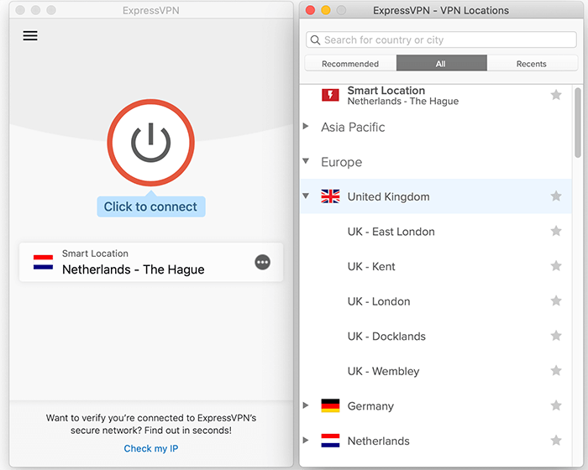Click the power button to connect
The height and width of the screenshot is (470, 588).
(150, 143)
